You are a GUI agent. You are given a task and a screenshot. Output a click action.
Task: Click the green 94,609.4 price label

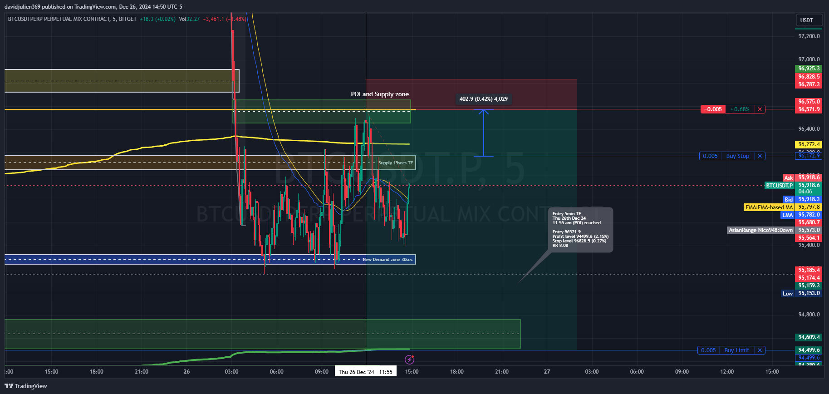click(x=809, y=337)
